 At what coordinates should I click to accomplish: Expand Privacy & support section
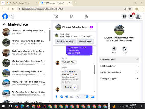119,78
